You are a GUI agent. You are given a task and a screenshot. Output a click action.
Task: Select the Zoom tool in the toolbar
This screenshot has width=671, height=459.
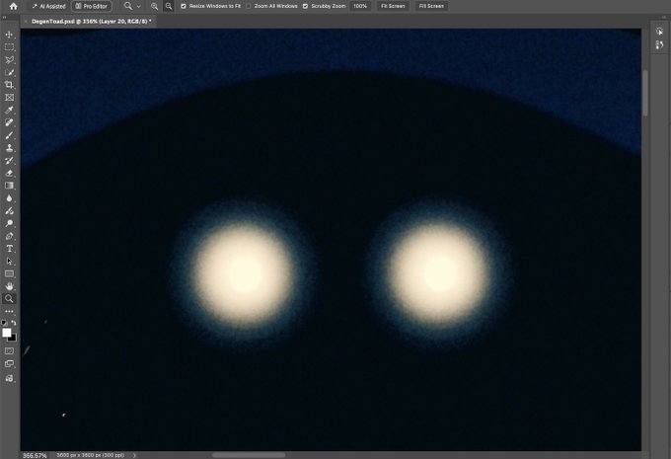point(9,298)
